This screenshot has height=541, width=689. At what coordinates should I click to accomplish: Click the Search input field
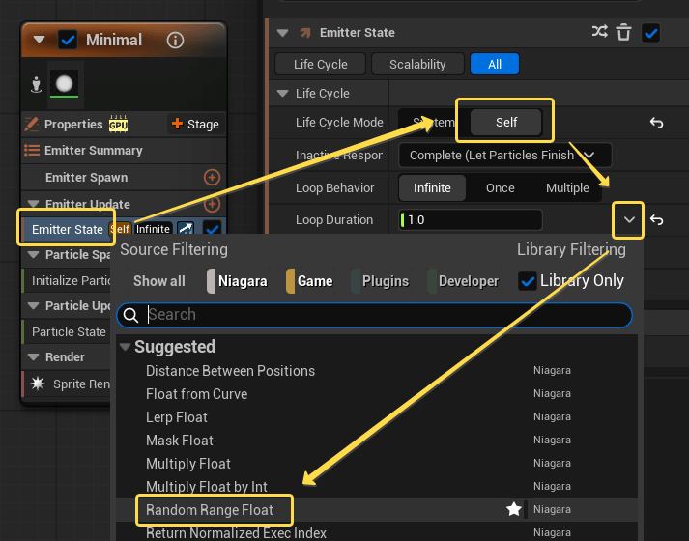374,315
